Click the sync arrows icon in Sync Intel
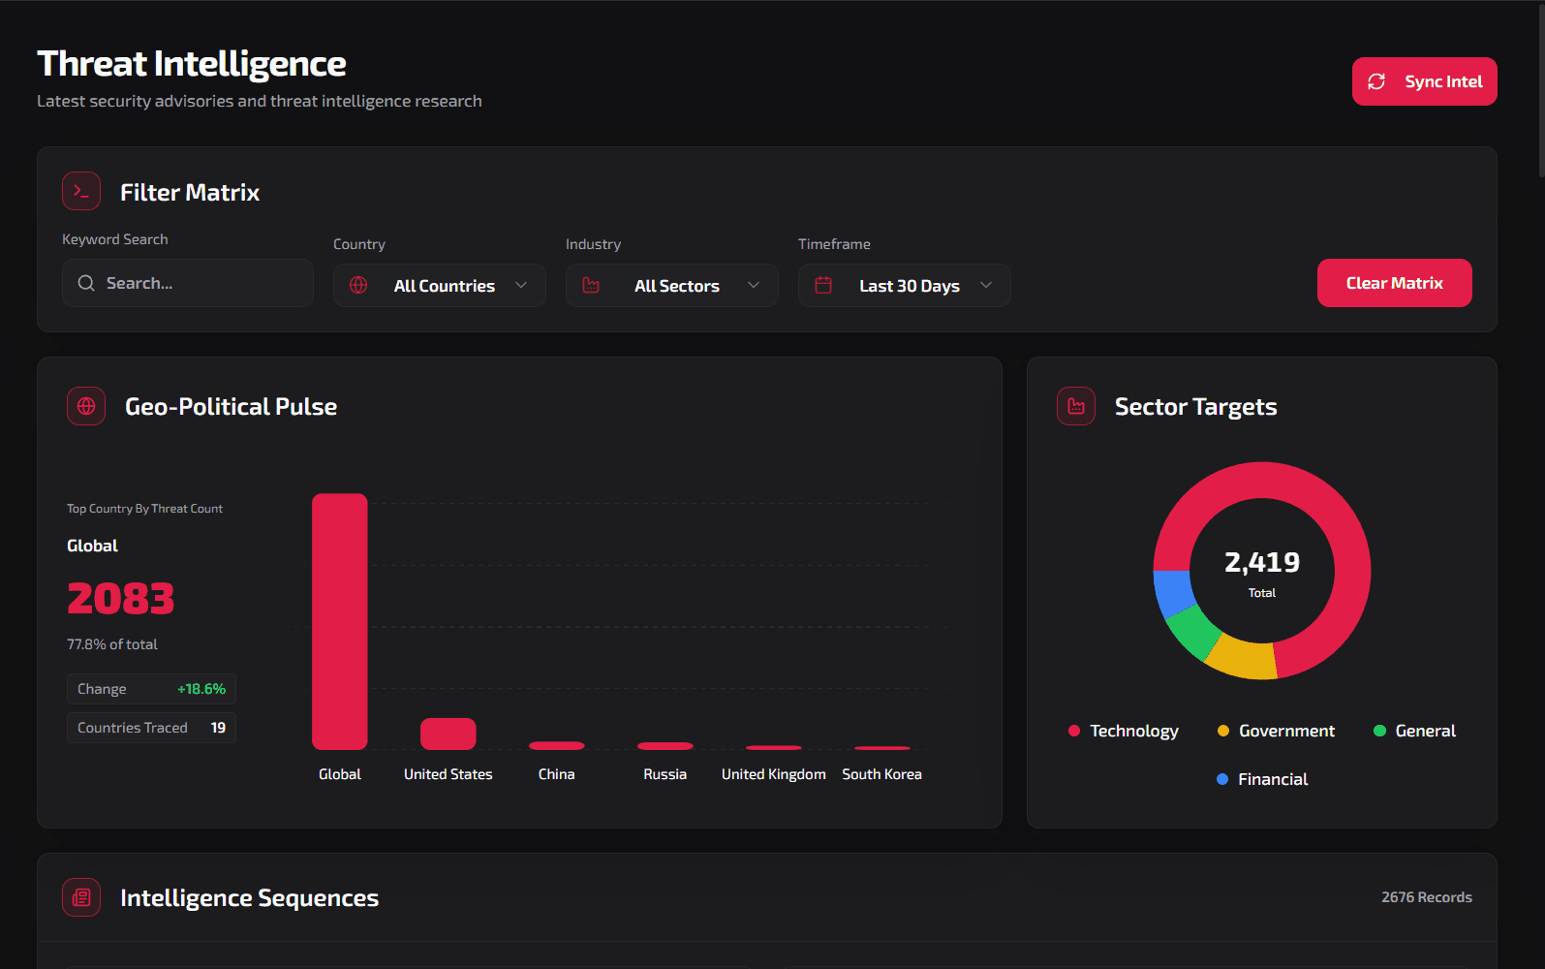Image resolution: width=1545 pixels, height=969 pixels. click(x=1376, y=81)
